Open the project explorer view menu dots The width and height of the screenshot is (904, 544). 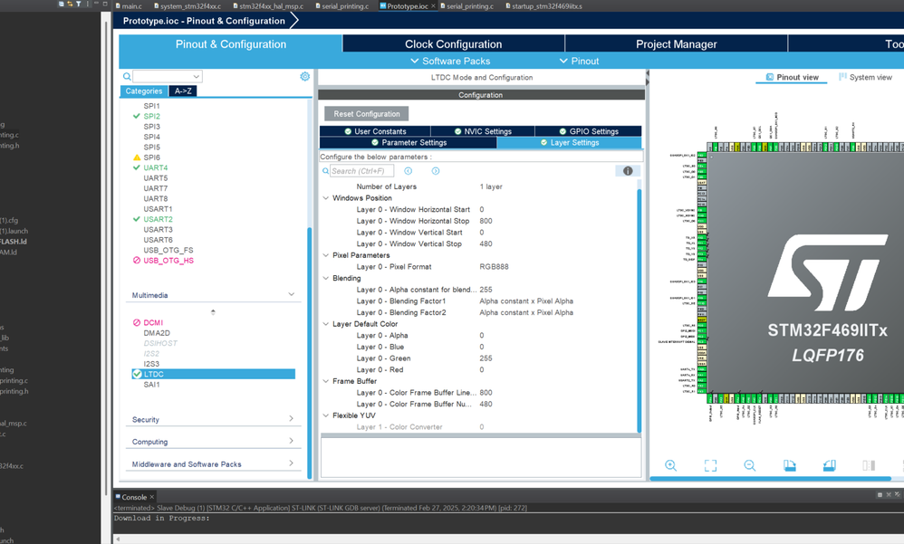point(88,4)
